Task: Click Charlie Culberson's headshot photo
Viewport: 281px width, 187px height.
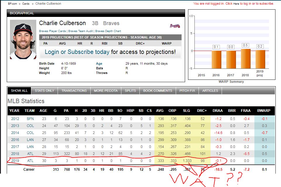Action: point(23,39)
